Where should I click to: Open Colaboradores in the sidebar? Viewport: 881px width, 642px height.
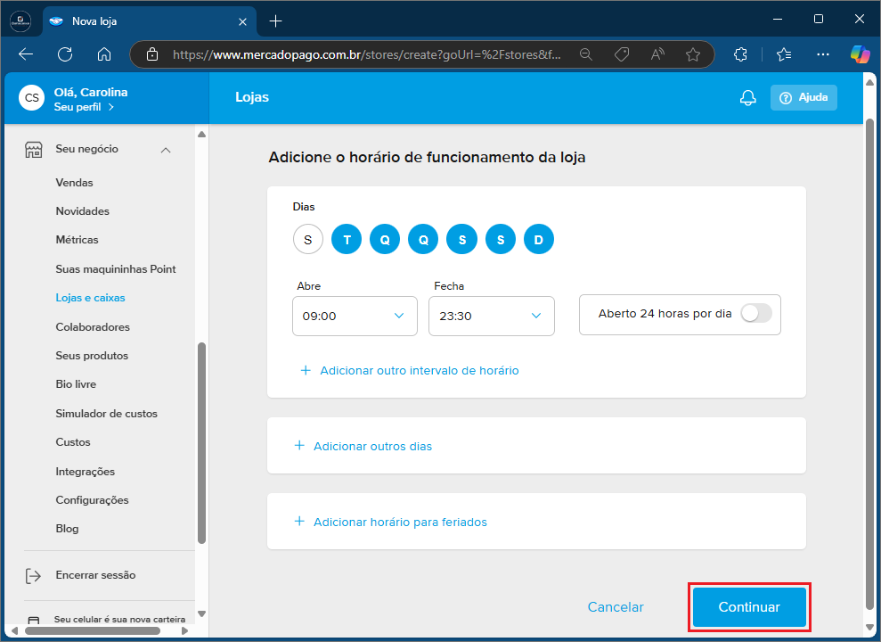click(93, 327)
